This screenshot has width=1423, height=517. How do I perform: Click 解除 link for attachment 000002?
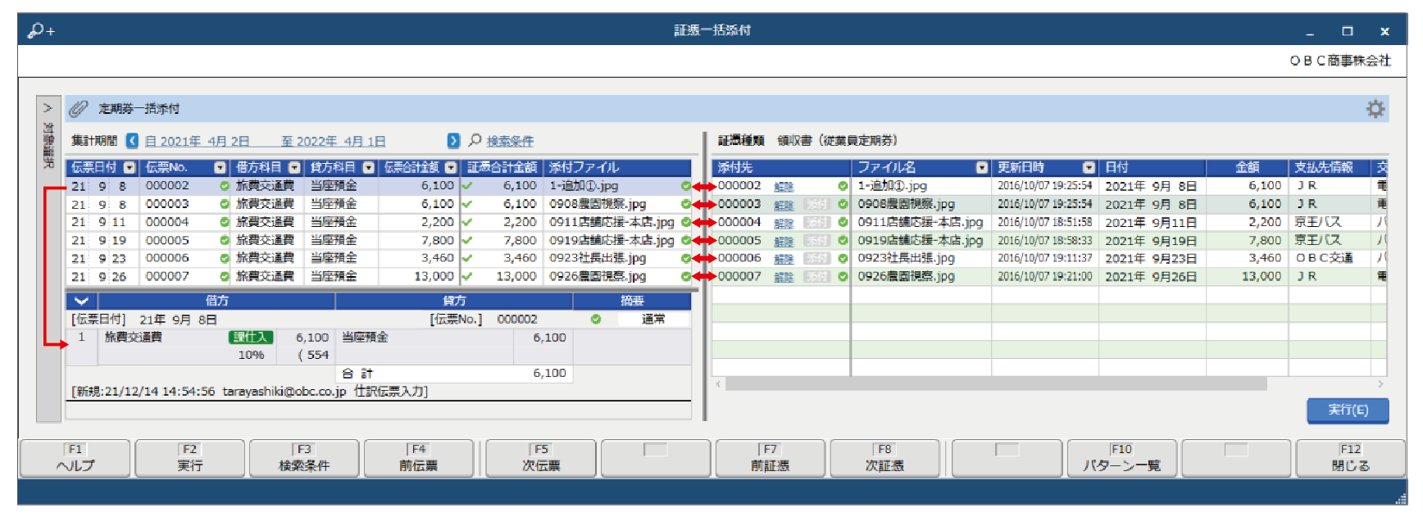[x=784, y=187]
